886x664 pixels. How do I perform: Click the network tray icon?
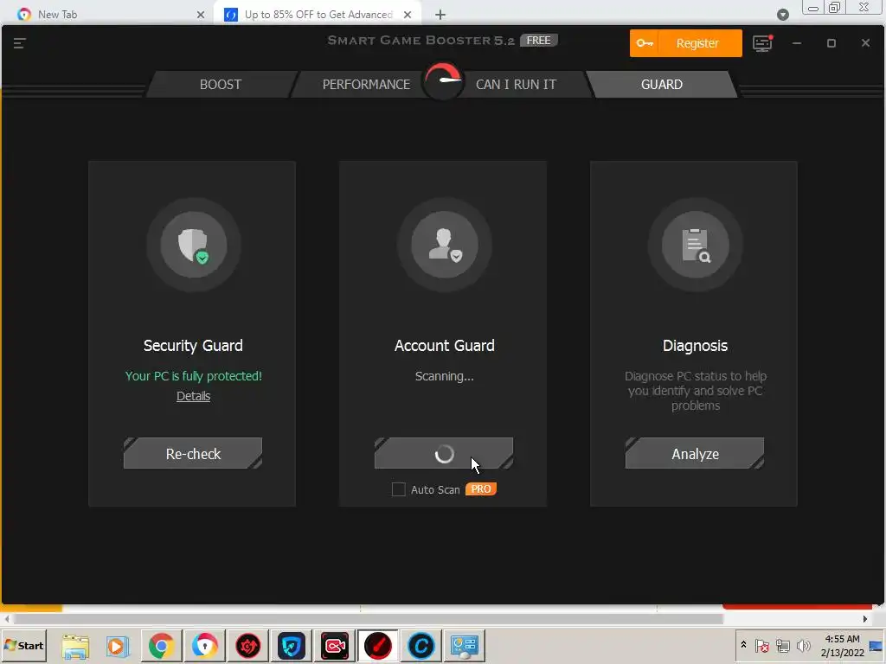[x=782, y=645]
